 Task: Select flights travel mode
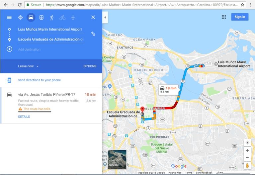click(x=73, y=17)
